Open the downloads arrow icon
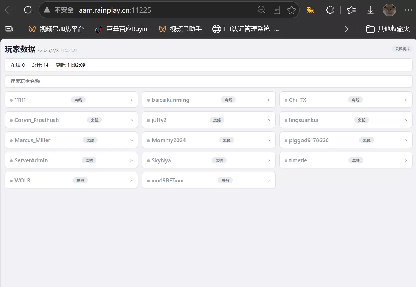The width and height of the screenshot is (416, 287). [370, 10]
